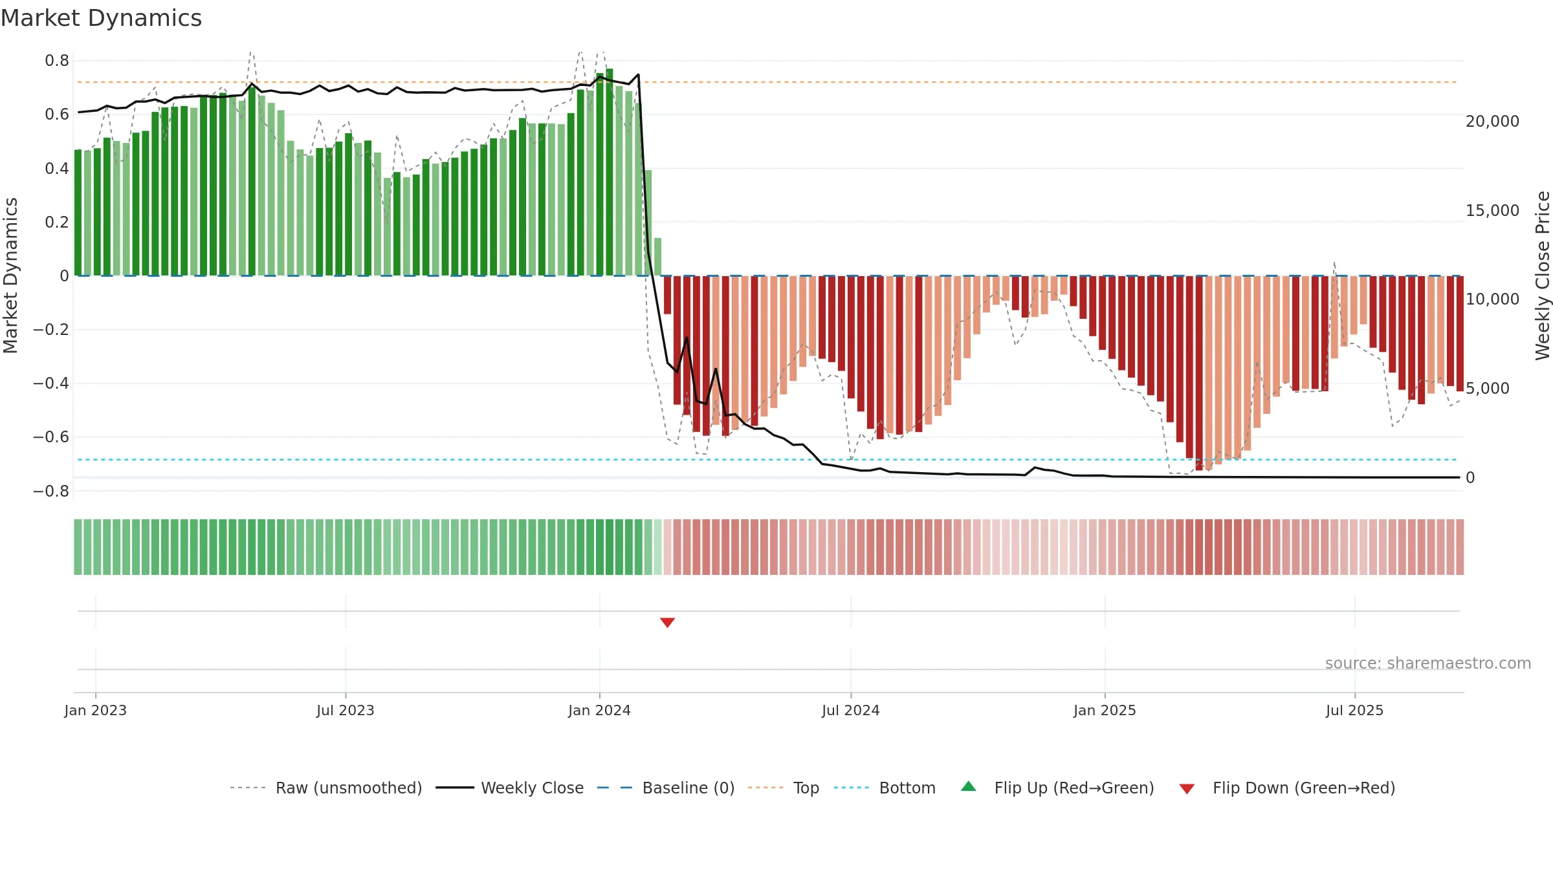Viewport: 1553px width, 873px height.
Task: Click the 10,000 right-axis price label
Action: click(1492, 299)
